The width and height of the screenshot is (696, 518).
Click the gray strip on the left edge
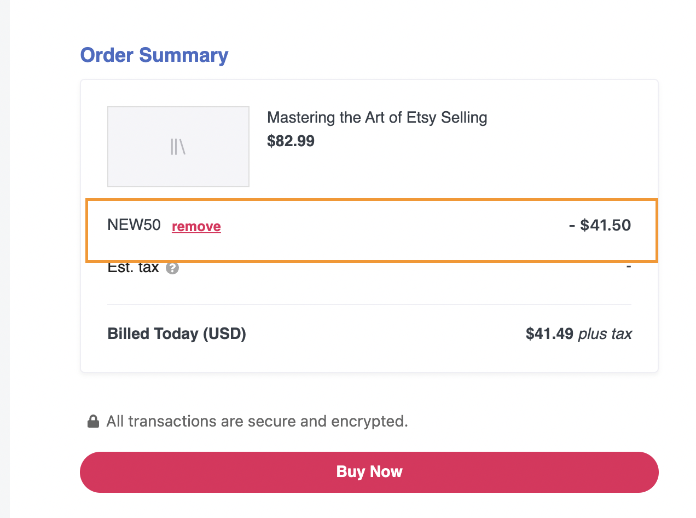pos(4,259)
